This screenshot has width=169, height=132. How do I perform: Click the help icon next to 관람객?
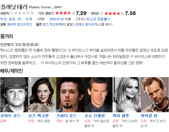pyautogui.click(x=11, y=13)
